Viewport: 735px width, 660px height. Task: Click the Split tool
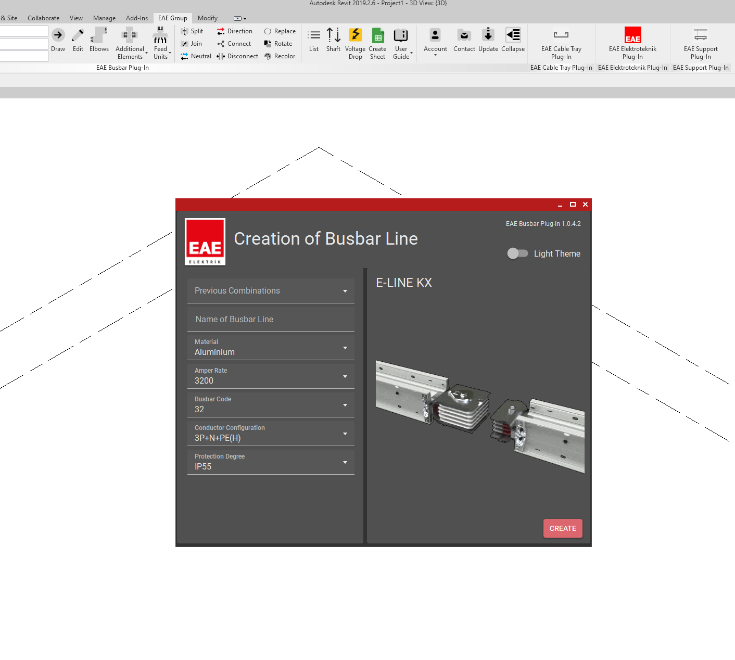point(192,31)
